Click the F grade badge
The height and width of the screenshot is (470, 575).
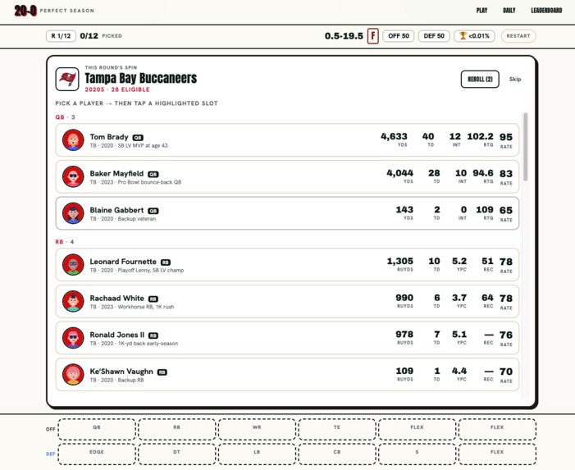373,36
